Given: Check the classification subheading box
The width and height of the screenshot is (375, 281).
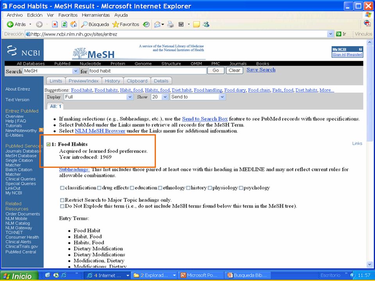Looking at the screenshot, I should coord(62,188).
